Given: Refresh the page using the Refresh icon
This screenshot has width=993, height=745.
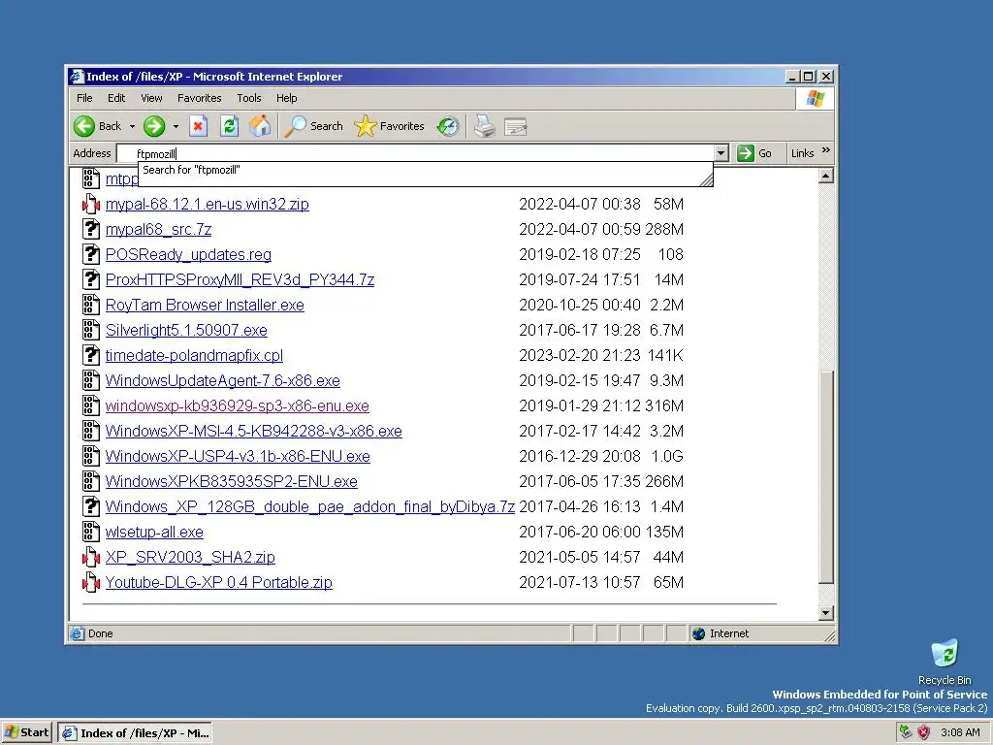Looking at the screenshot, I should pos(229,126).
